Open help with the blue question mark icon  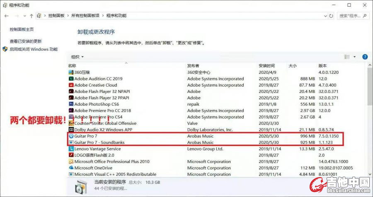(365, 57)
